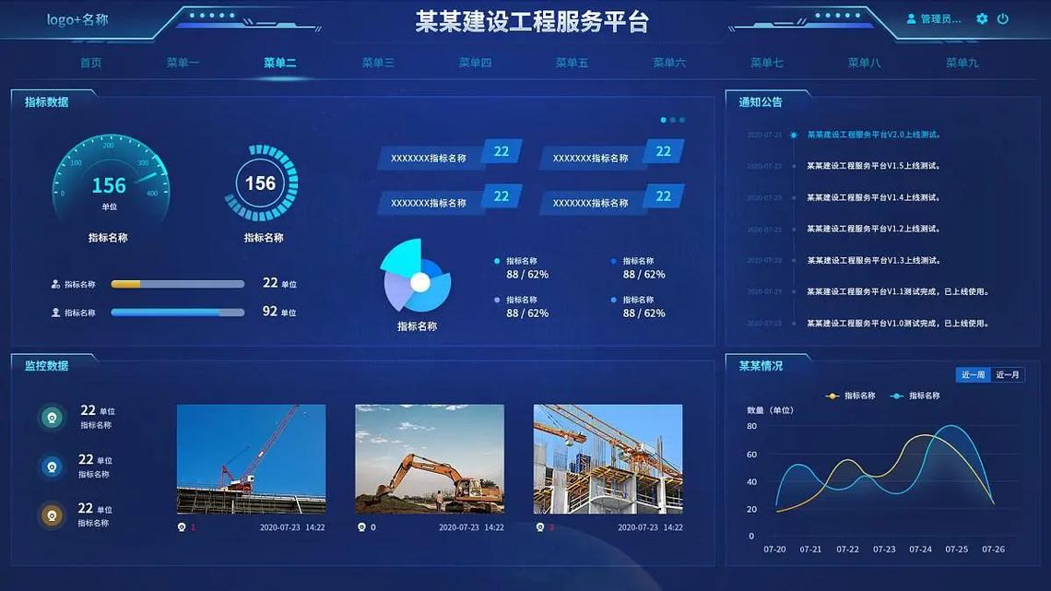Click the second pagination dot above the notices

click(x=673, y=119)
